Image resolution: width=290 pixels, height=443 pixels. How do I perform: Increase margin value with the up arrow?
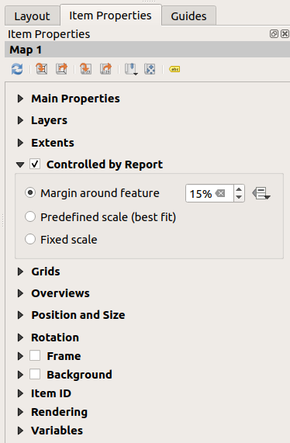(x=239, y=189)
